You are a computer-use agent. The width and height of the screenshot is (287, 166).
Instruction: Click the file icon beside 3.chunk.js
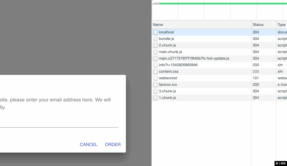pos(155,91)
